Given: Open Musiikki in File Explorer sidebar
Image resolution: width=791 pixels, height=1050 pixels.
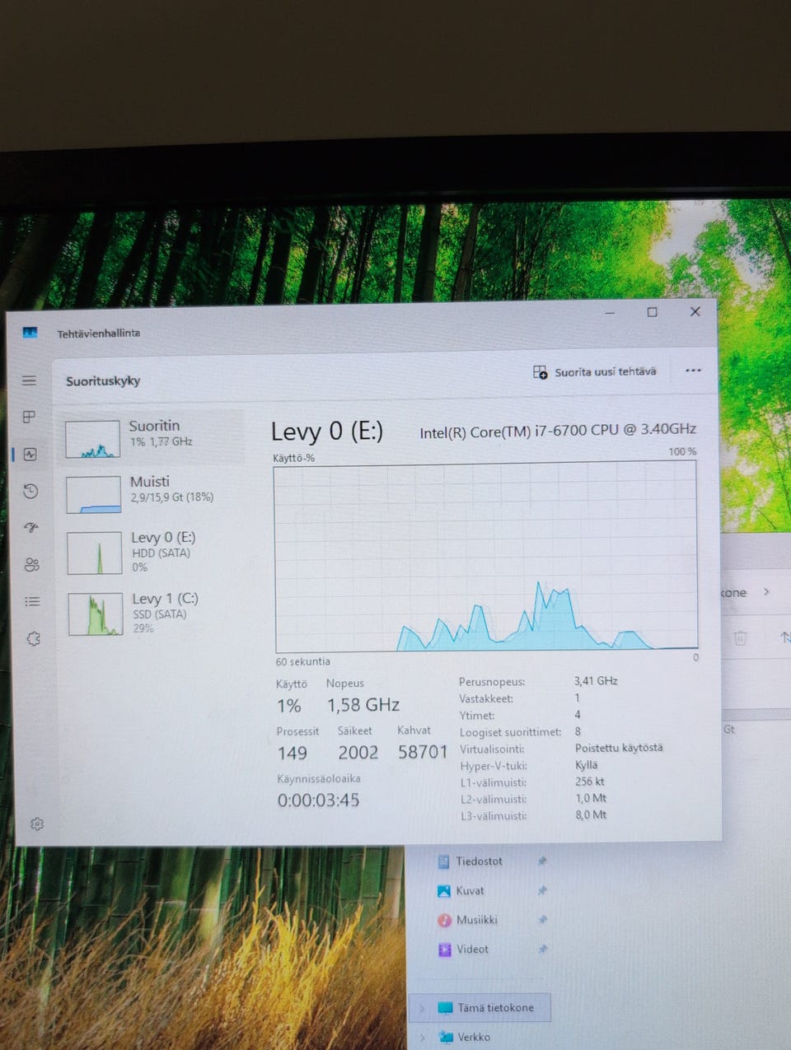Looking at the screenshot, I should click(x=477, y=920).
